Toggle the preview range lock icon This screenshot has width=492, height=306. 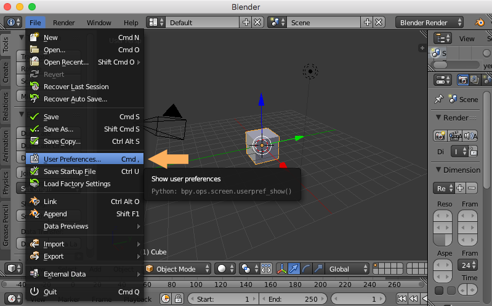(178, 299)
